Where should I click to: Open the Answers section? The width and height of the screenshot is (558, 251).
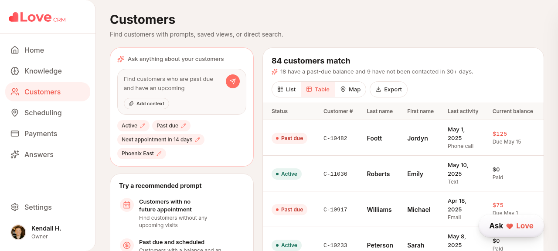point(48,154)
